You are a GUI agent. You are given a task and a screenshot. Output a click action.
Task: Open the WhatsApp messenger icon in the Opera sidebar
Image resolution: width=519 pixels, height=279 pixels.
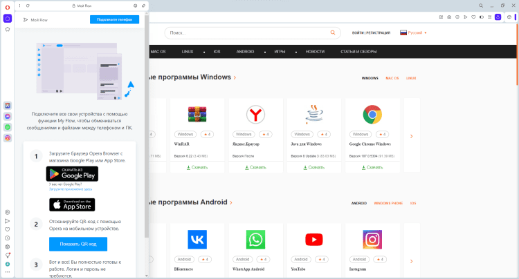[8, 127]
